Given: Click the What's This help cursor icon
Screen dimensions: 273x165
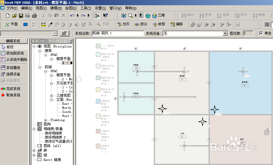Looking at the screenshot, I should click(105, 15).
